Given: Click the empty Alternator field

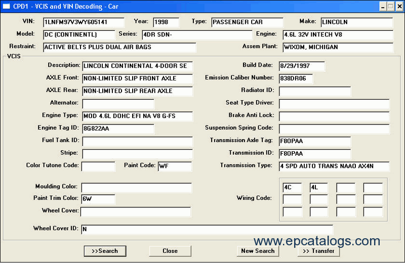Looking at the screenshot, I should 118,104.
